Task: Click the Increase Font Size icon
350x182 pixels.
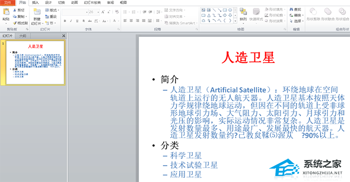Action: click(103, 12)
